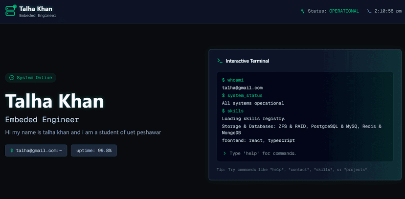Click the dollar sign in talha@gmail.com badge

coord(12,151)
